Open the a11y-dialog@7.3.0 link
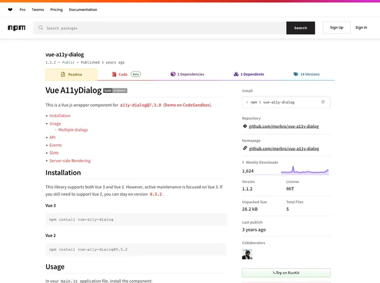The height and width of the screenshot is (283, 380). click(x=140, y=105)
